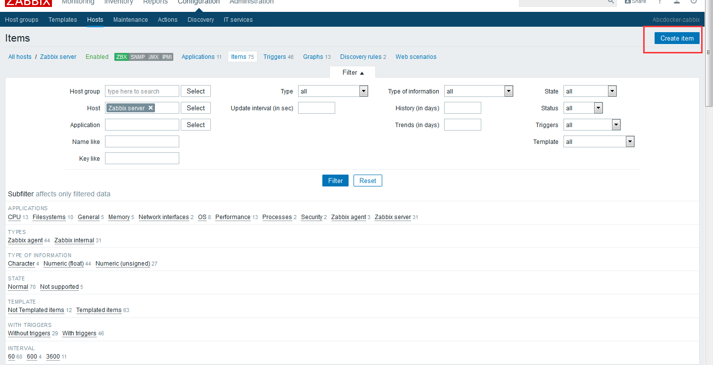Image resolution: width=713 pixels, height=365 pixels.
Task: Click the blue Filter button
Action: 336,181
